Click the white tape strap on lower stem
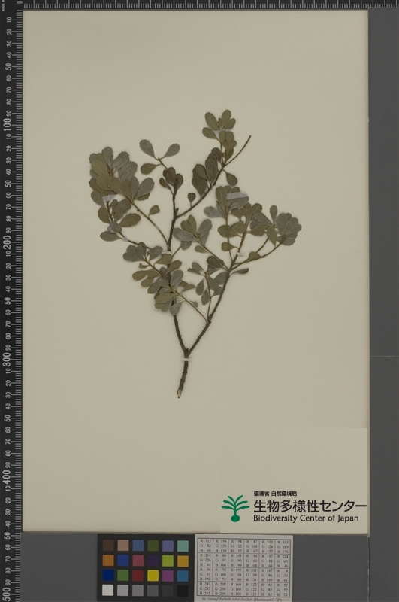 186,359
